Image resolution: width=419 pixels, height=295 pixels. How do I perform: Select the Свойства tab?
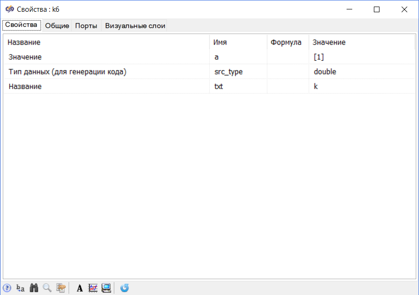click(x=21, y=25)
